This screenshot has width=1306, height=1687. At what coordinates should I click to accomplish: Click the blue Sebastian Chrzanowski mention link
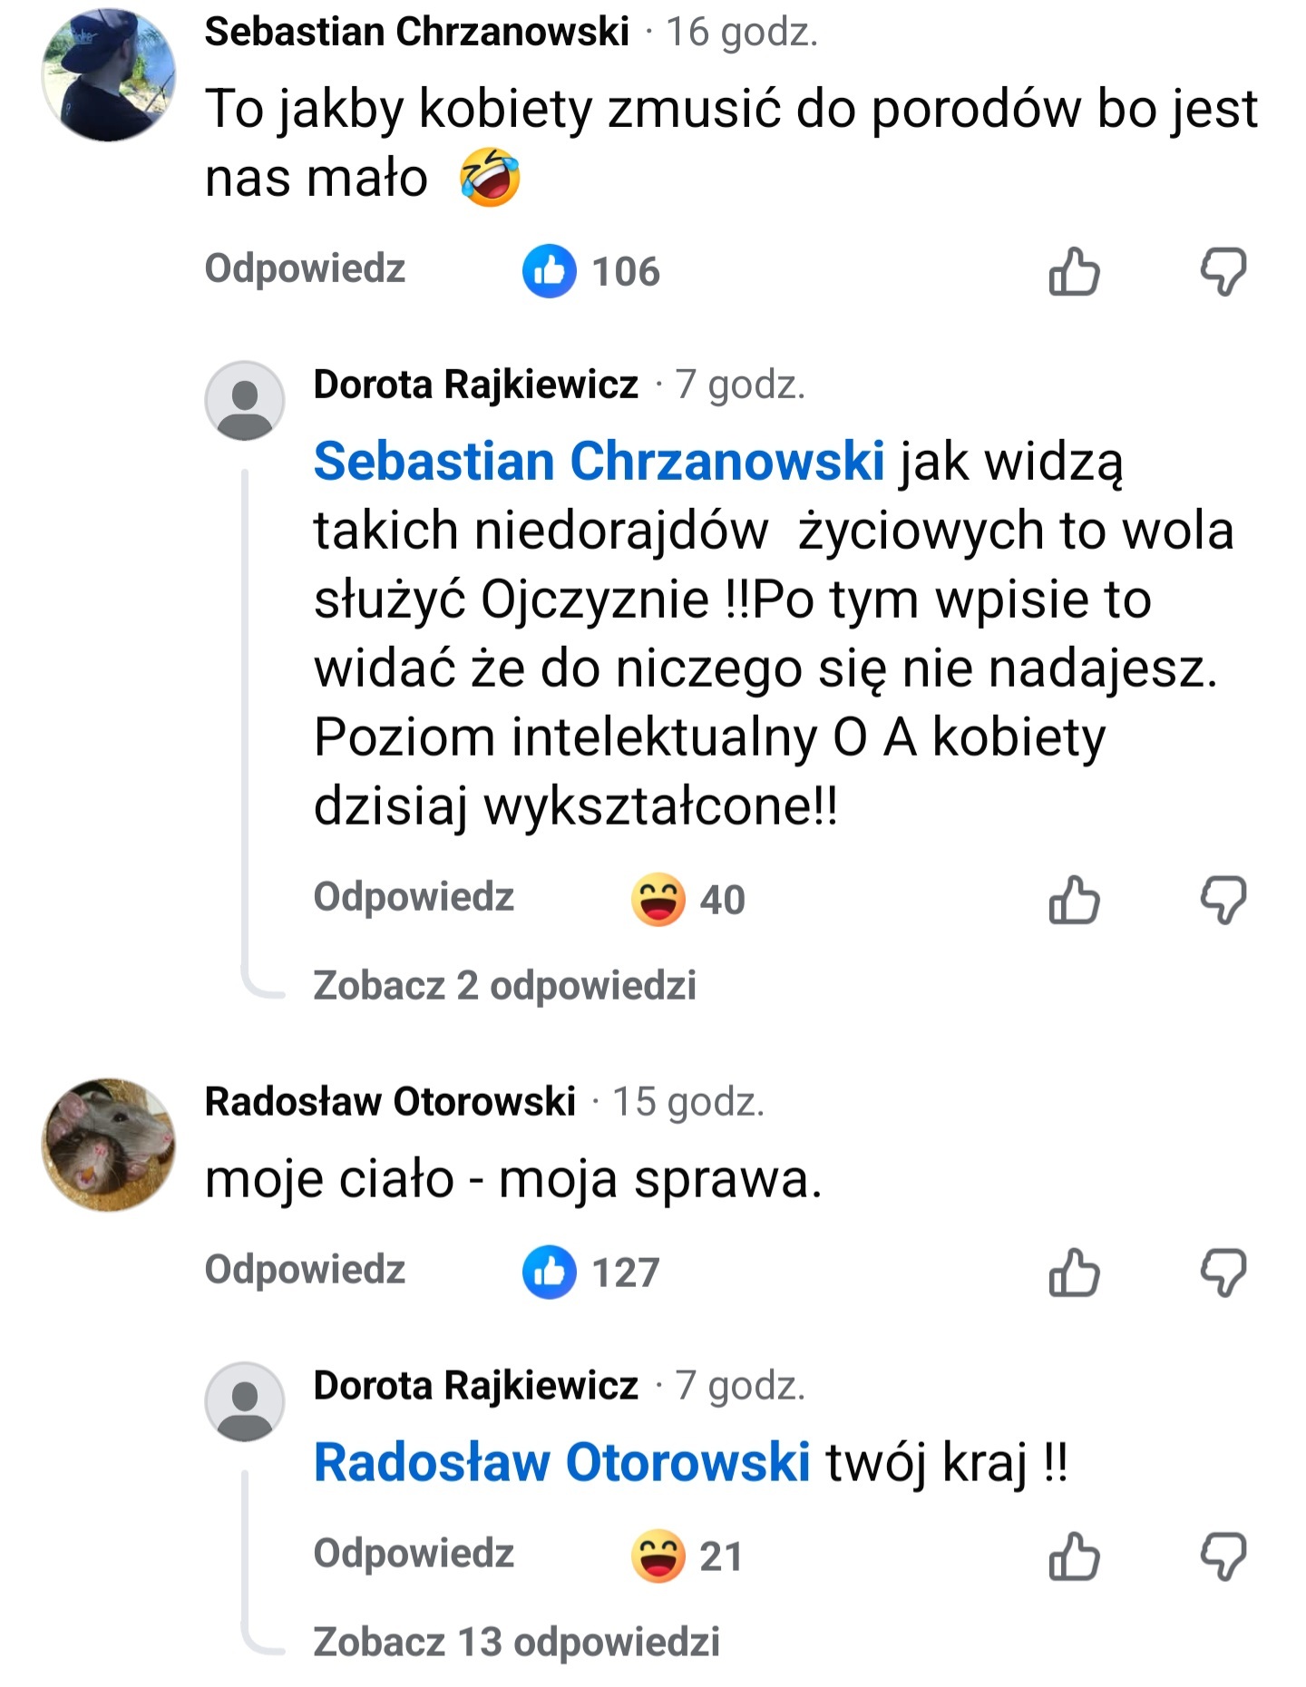599,461
